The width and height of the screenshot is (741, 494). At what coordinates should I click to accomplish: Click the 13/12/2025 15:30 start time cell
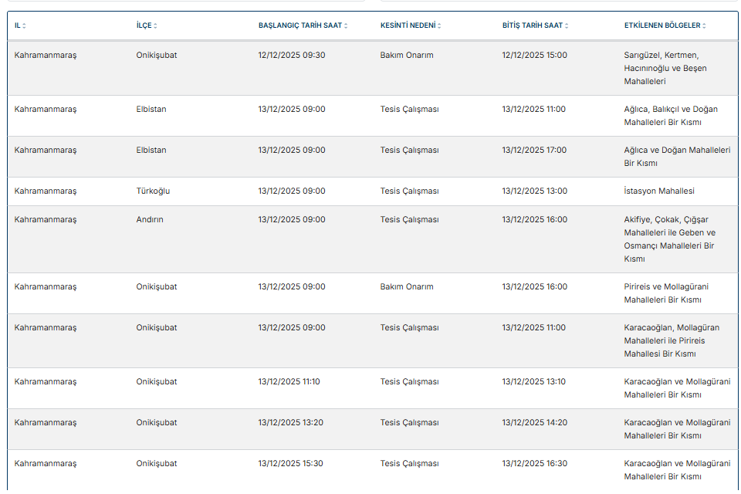click(290, 464)
